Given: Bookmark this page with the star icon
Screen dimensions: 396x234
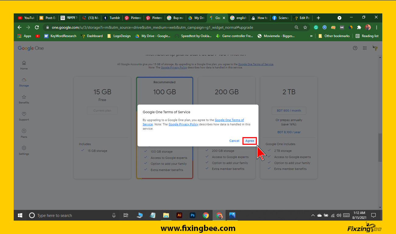Looking at the screenshot, I should [305, 27].
